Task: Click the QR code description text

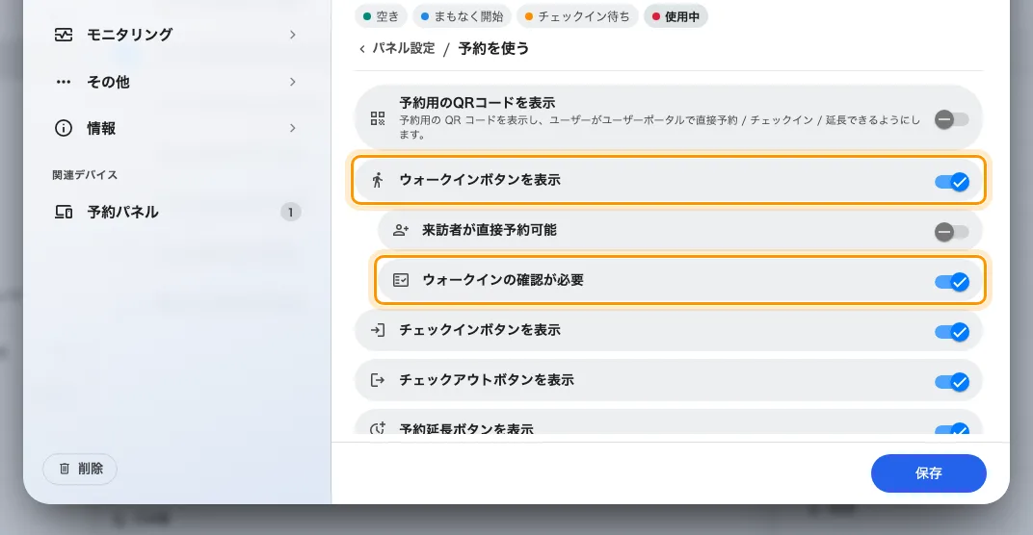Action: tap(659, 127)
